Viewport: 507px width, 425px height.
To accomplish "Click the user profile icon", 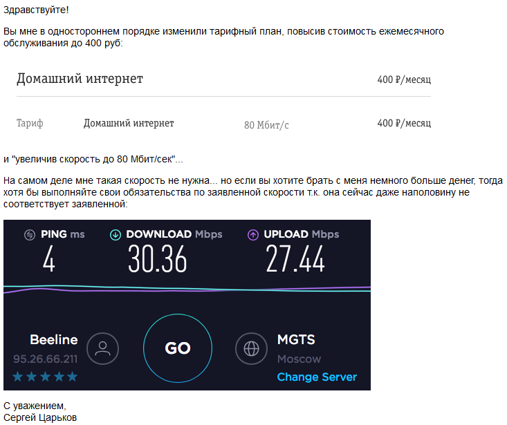I will [x=103, y=348].
